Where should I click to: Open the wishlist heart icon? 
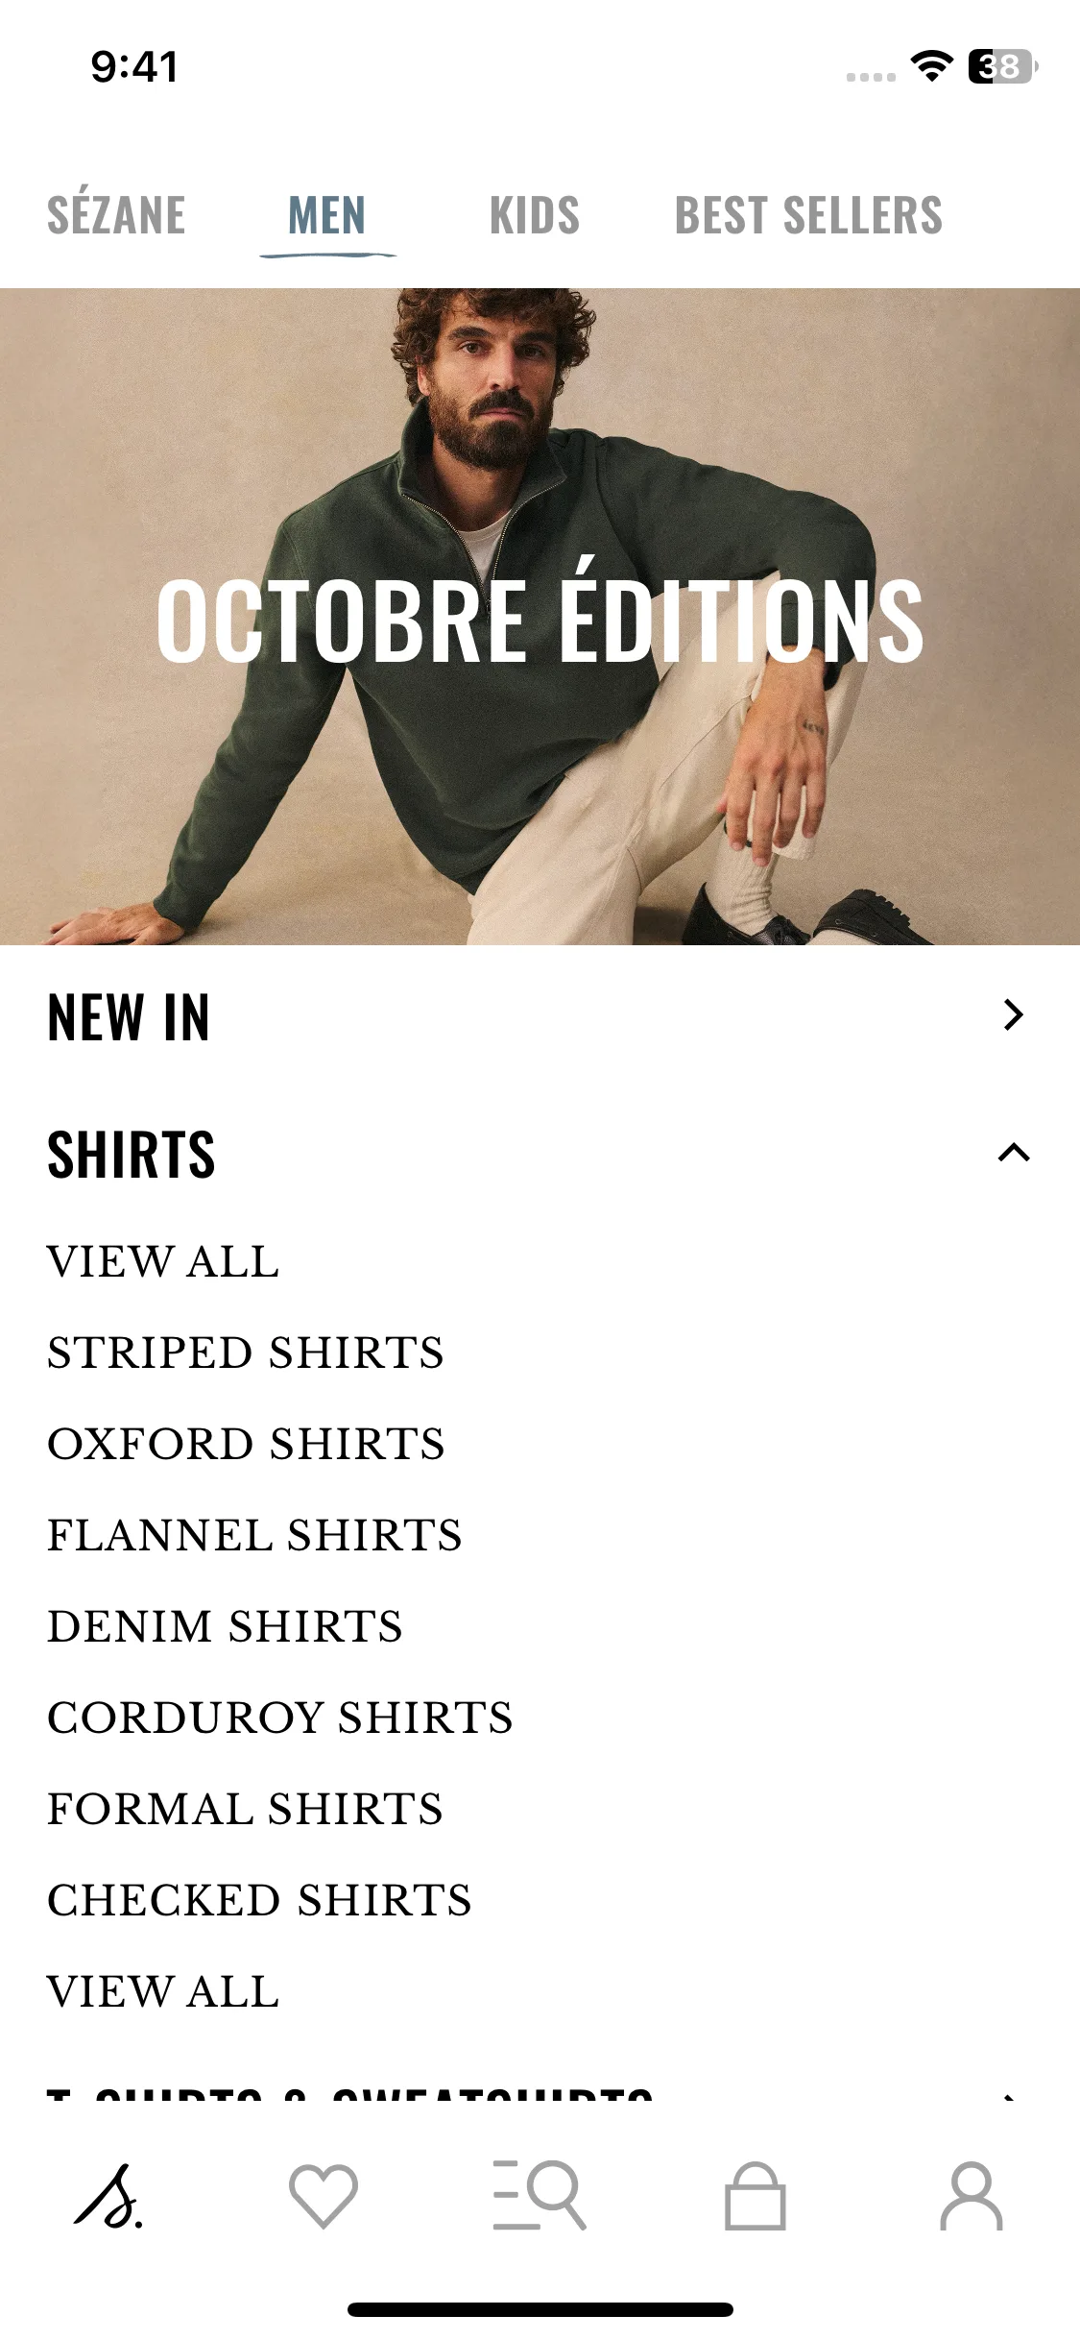(324, 2196)
